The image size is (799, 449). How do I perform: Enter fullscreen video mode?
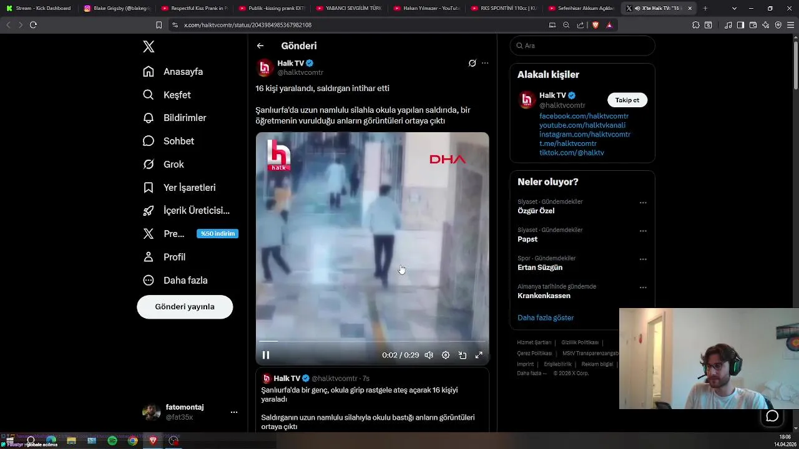[x=479, y=355]
